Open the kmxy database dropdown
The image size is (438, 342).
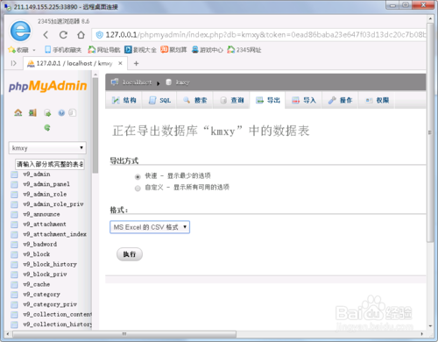click(x=47, y=148)
